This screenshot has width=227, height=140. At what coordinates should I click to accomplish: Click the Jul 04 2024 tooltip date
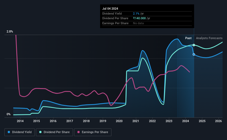(110, 9)
